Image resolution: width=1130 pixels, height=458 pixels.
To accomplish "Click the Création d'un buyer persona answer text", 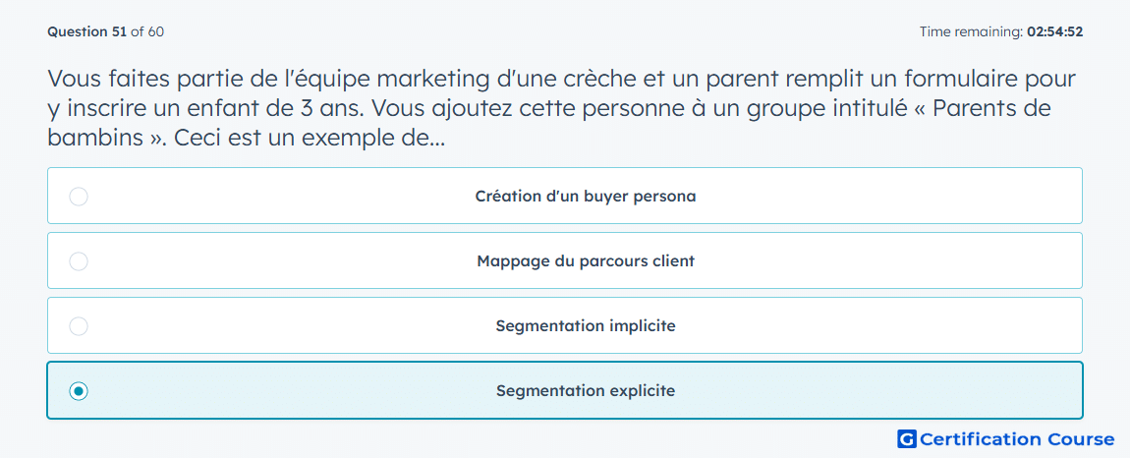I will coord(586,197).
